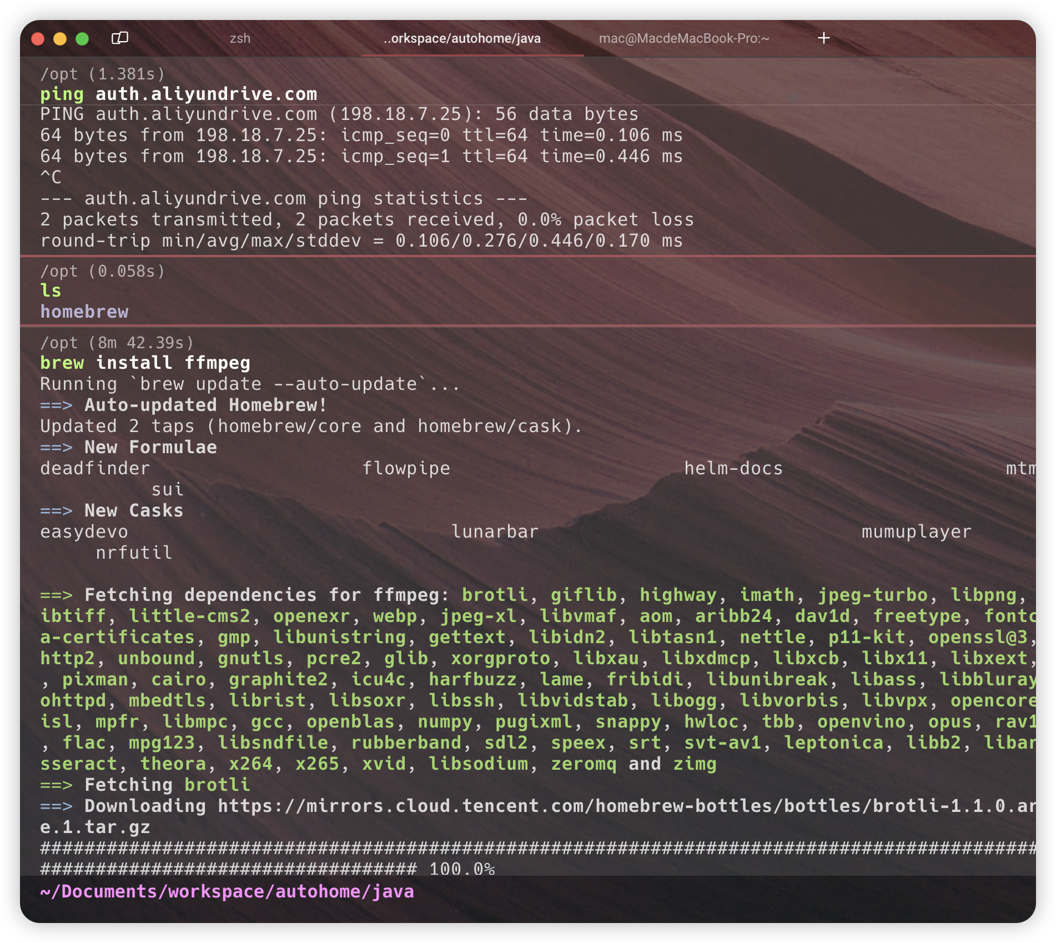Click the 'icmp_seq=0' ping reply line

tap(361, 135)
